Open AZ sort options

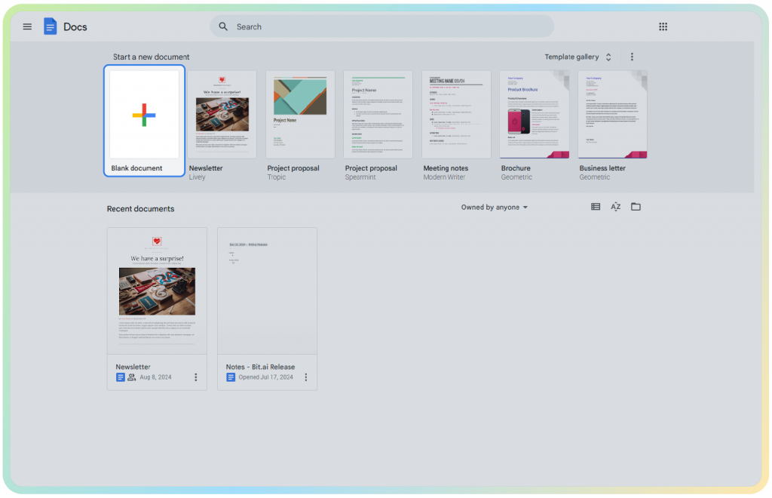(x=615, y=207)
